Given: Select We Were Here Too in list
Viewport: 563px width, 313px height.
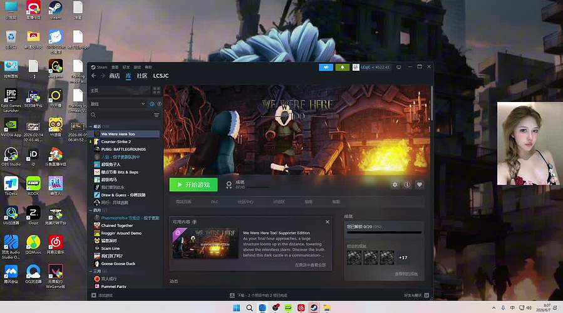Looking at the screenshot, I should tap(125, 134).
